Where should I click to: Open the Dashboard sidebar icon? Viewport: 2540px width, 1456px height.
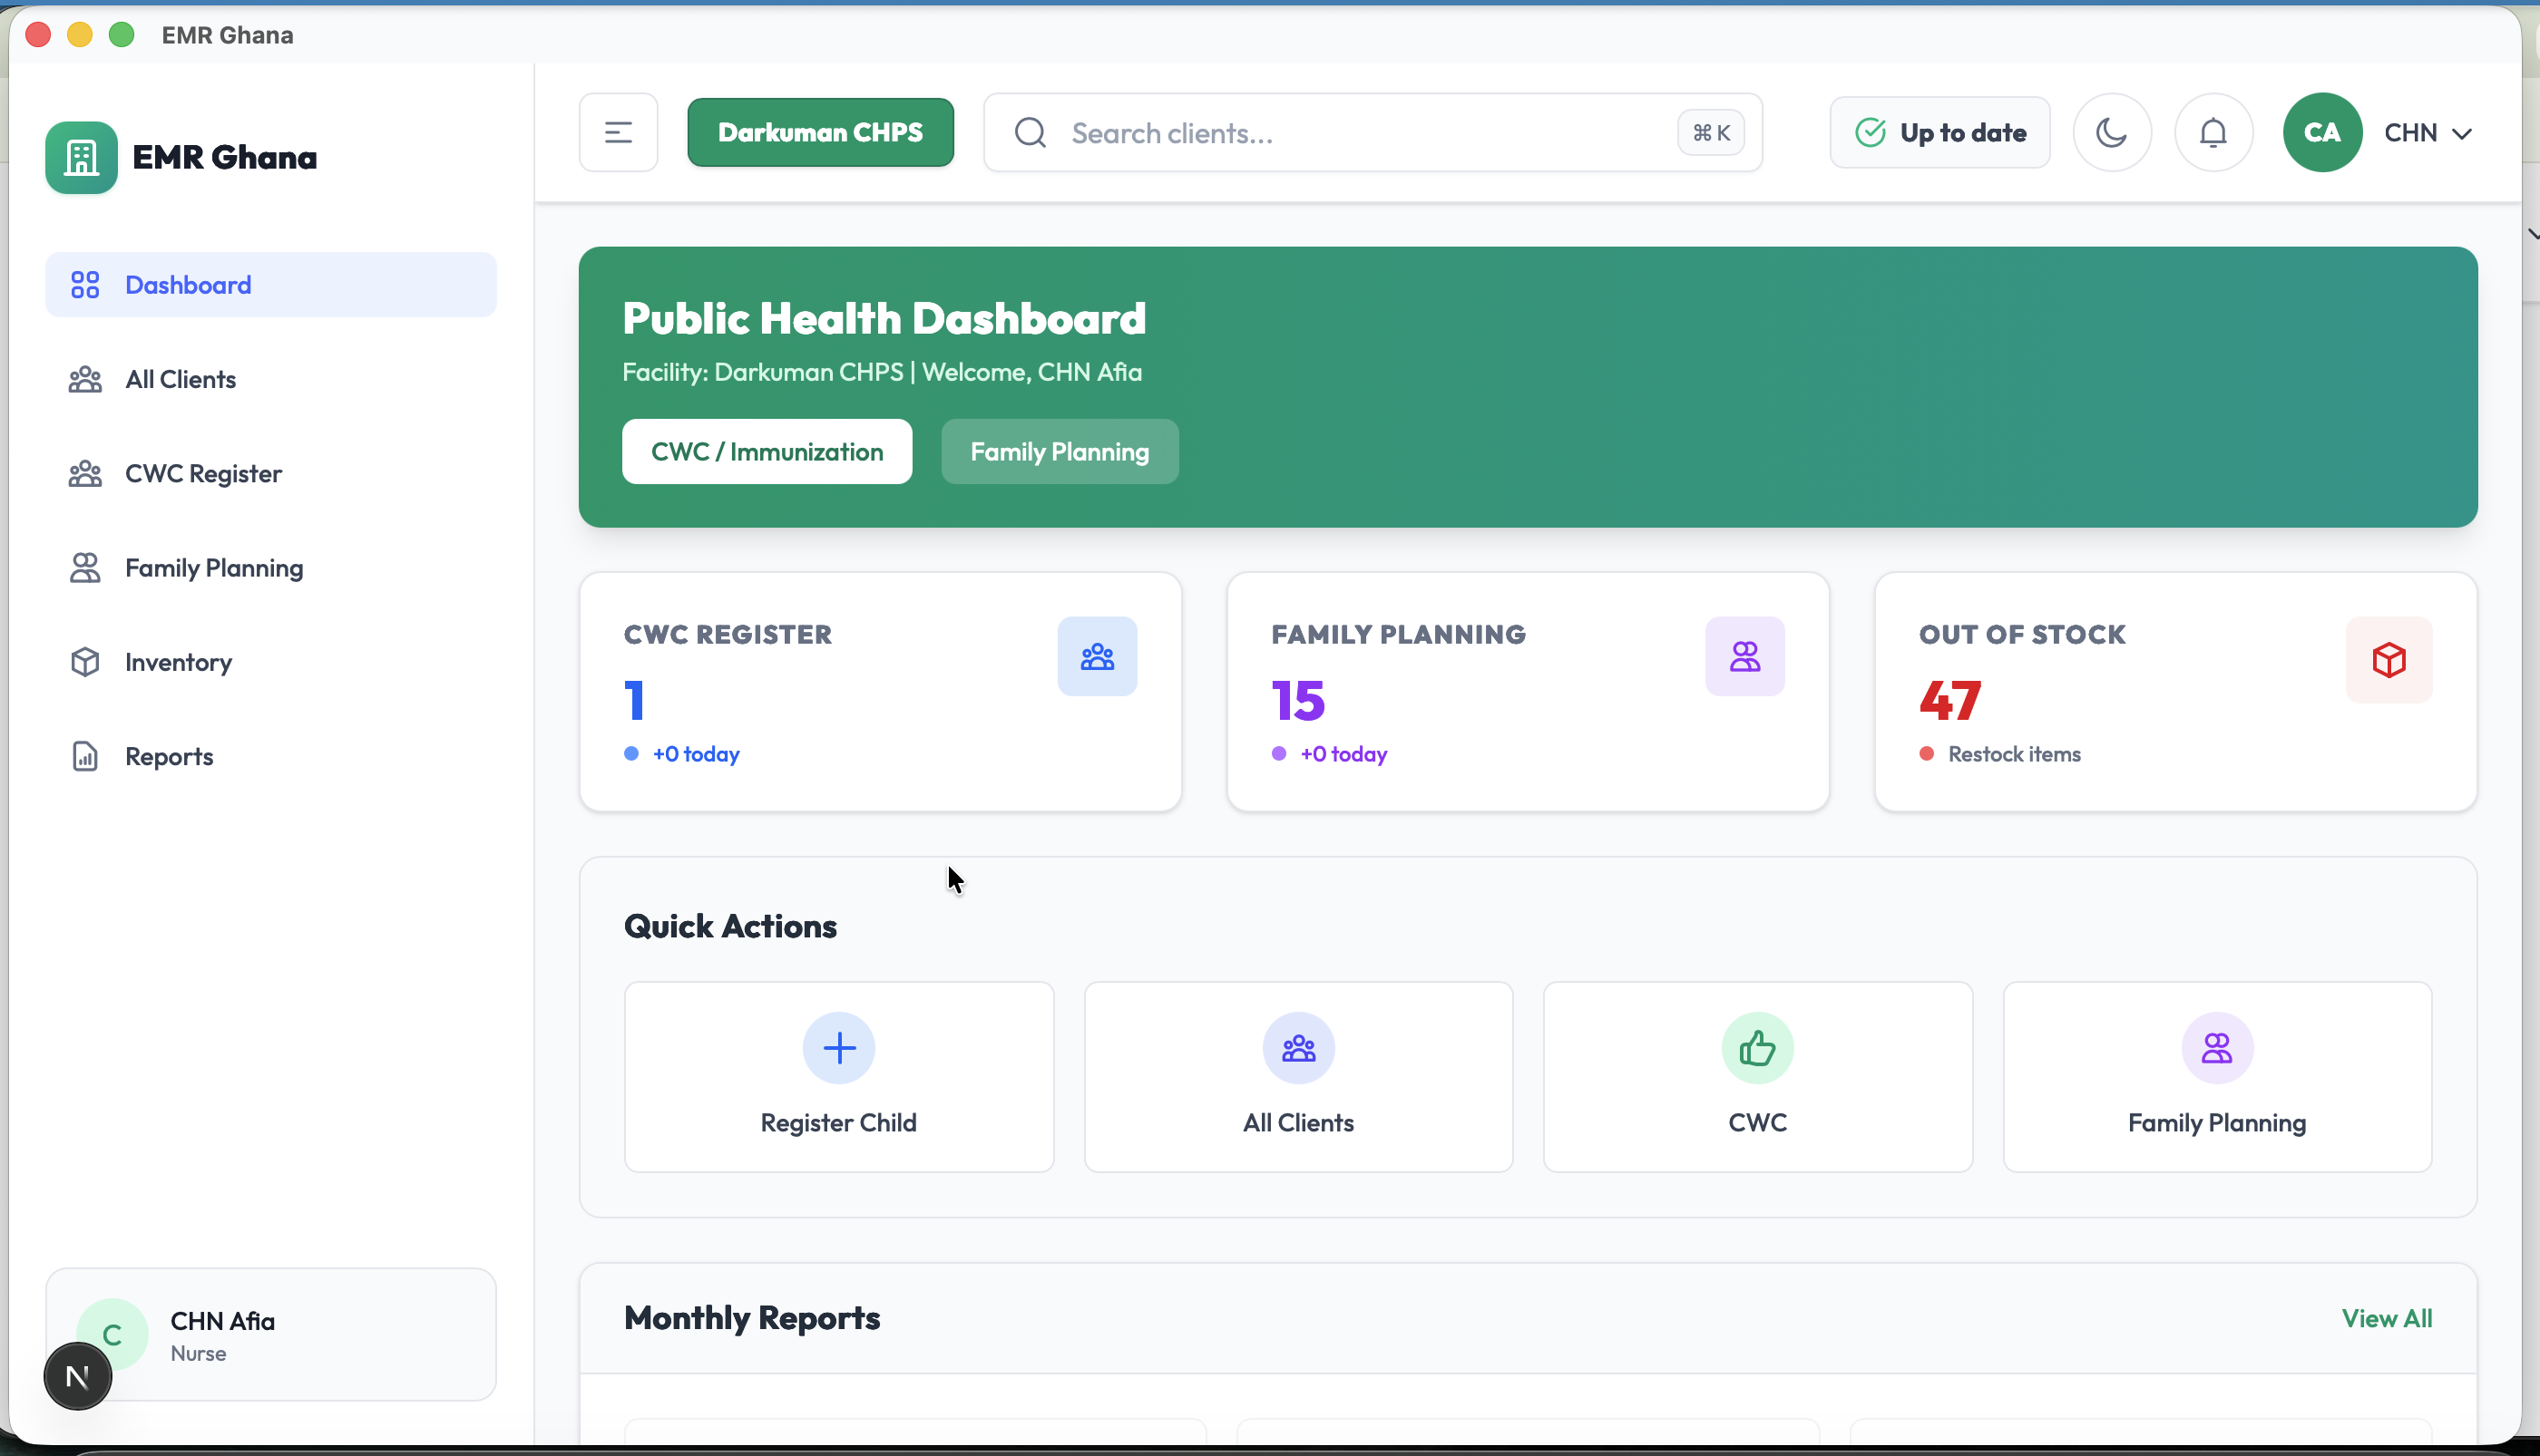85,284
